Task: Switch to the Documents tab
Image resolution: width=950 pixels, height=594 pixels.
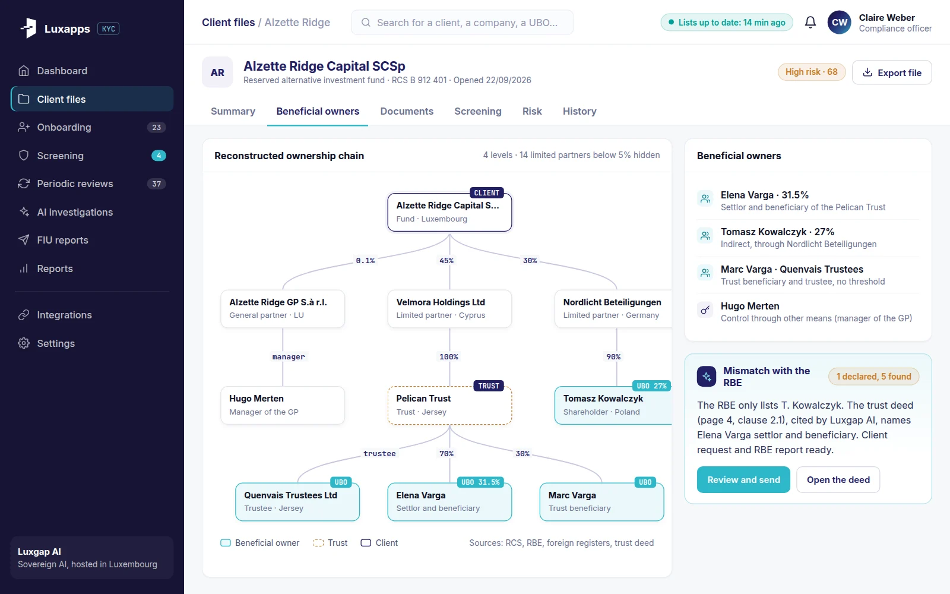Action: click(x=407, y=111)
